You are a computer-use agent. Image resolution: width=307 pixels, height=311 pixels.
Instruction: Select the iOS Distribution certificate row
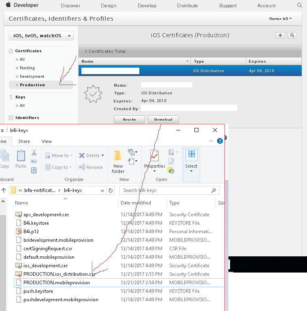coord(190,70)
